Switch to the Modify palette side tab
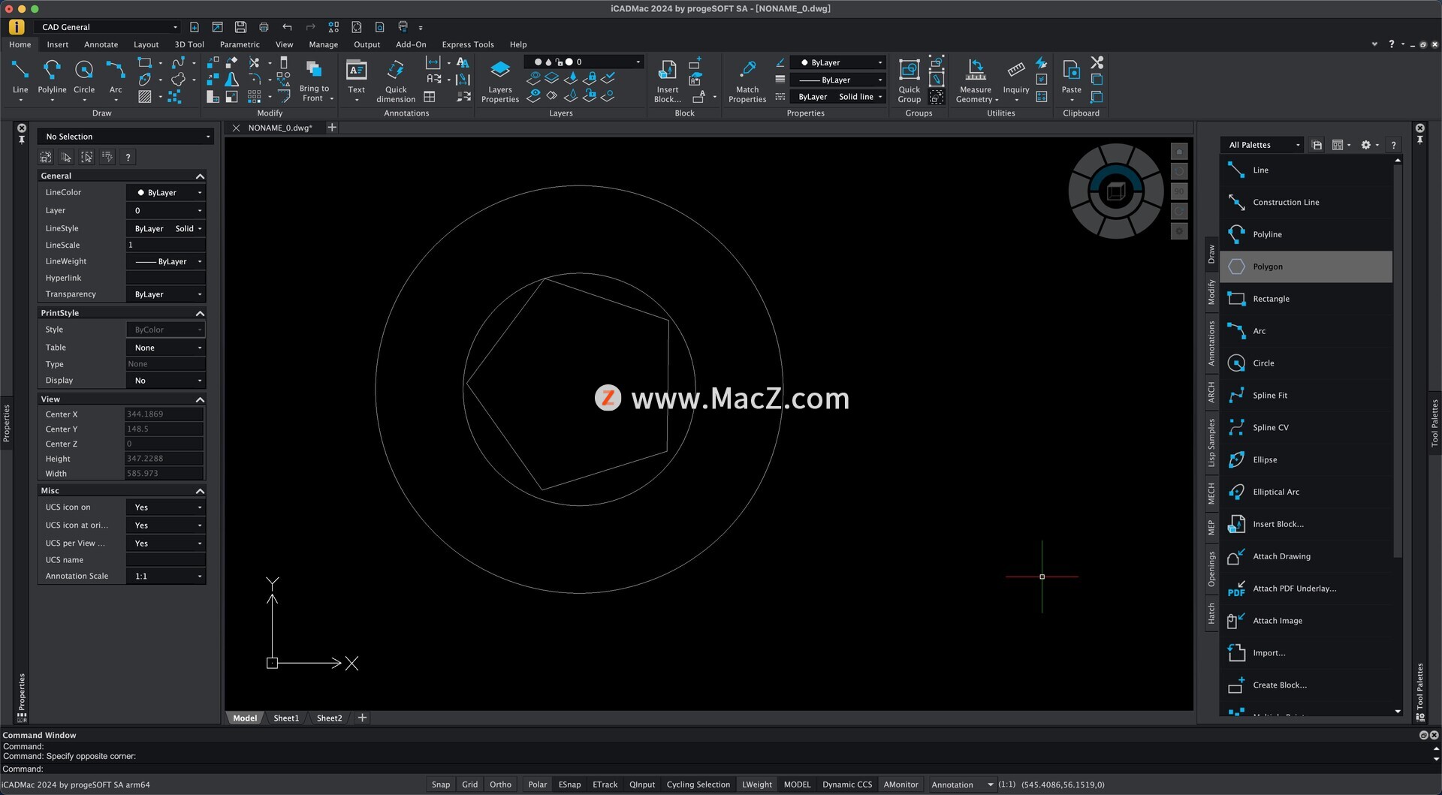 (x=1211, y=292)
